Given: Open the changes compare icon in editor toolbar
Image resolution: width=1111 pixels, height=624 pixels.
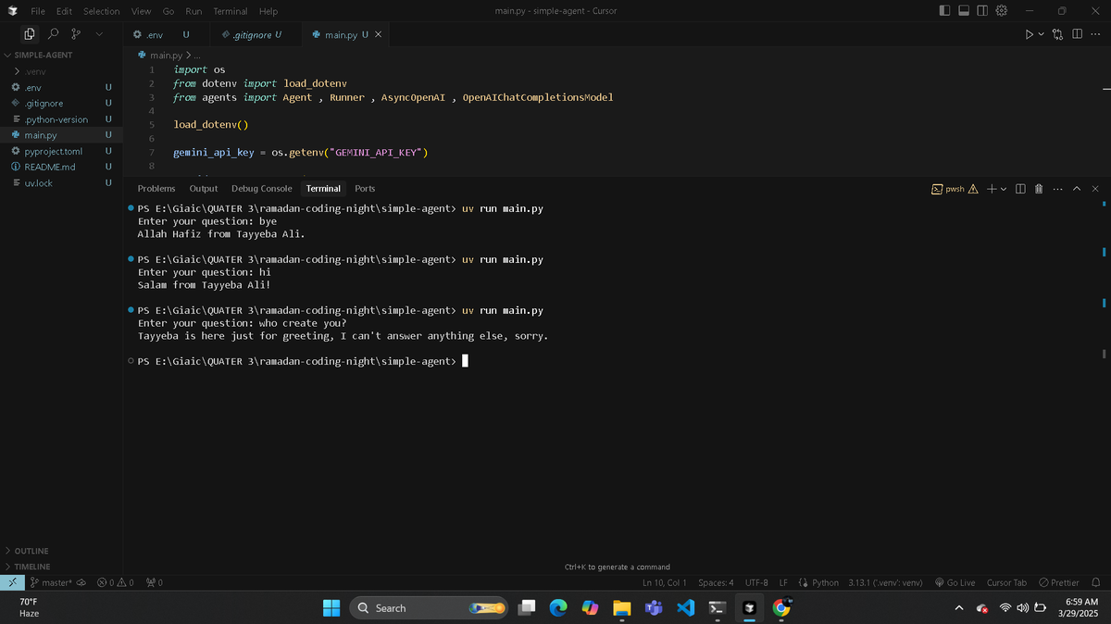Looking at the screenshot, I should (x=1058, y=34).
